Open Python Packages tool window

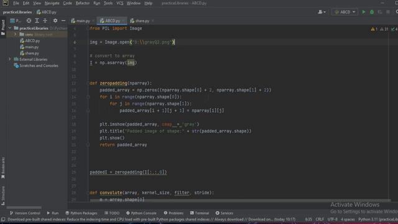[81, 213]
